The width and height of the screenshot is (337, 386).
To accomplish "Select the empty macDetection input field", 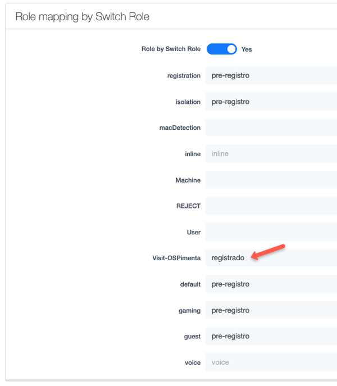I will 271,128.
